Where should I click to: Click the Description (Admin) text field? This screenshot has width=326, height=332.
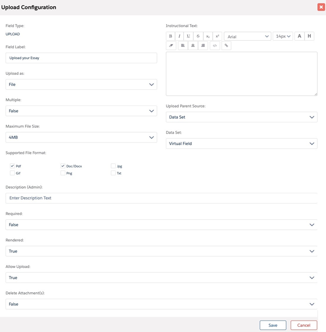[x=161, y=198]
